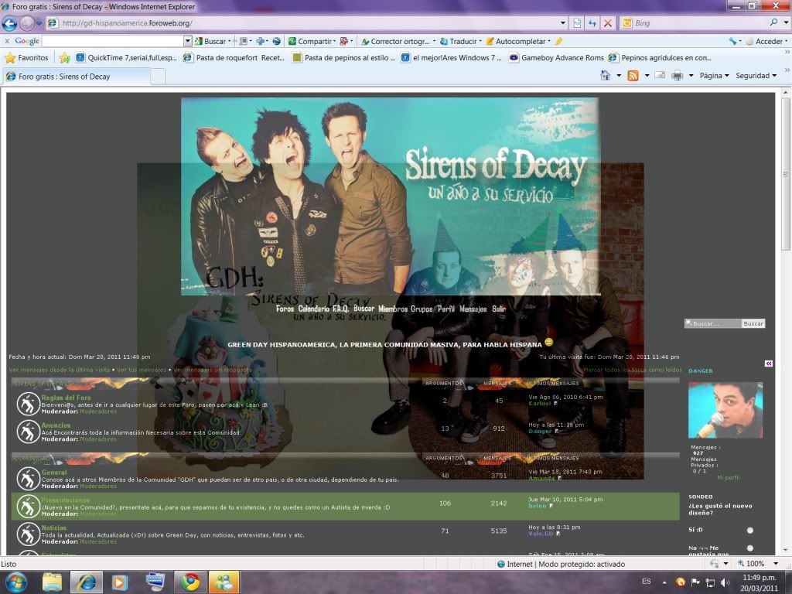Image resolution: width=792 pixels, height=594 pixels.
Task: Click the Google toolbar highlighter pencil icon
Action: point(558,42)
